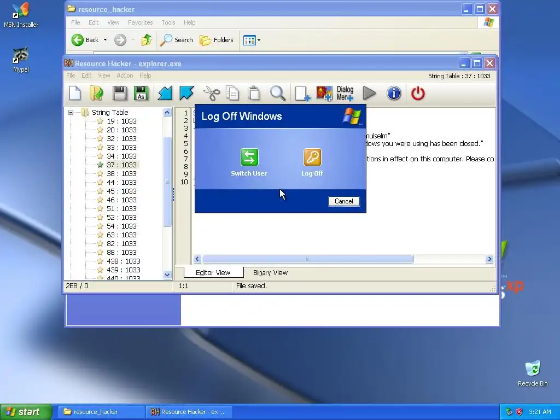Open the Back history dropdown arrow
Viewport: 560px width, 420px height.
coord(105,40)
